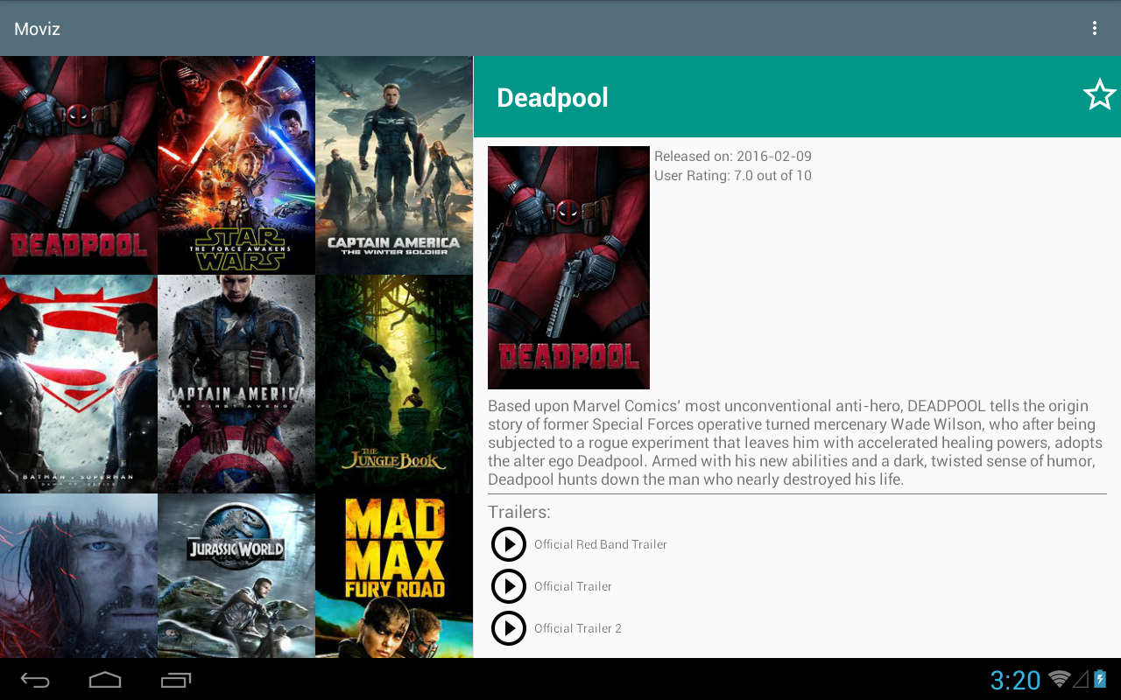The width and height of the screenshot is (1121, 700).
Task: Play Official Trailer 2
Action: point(509,628)
